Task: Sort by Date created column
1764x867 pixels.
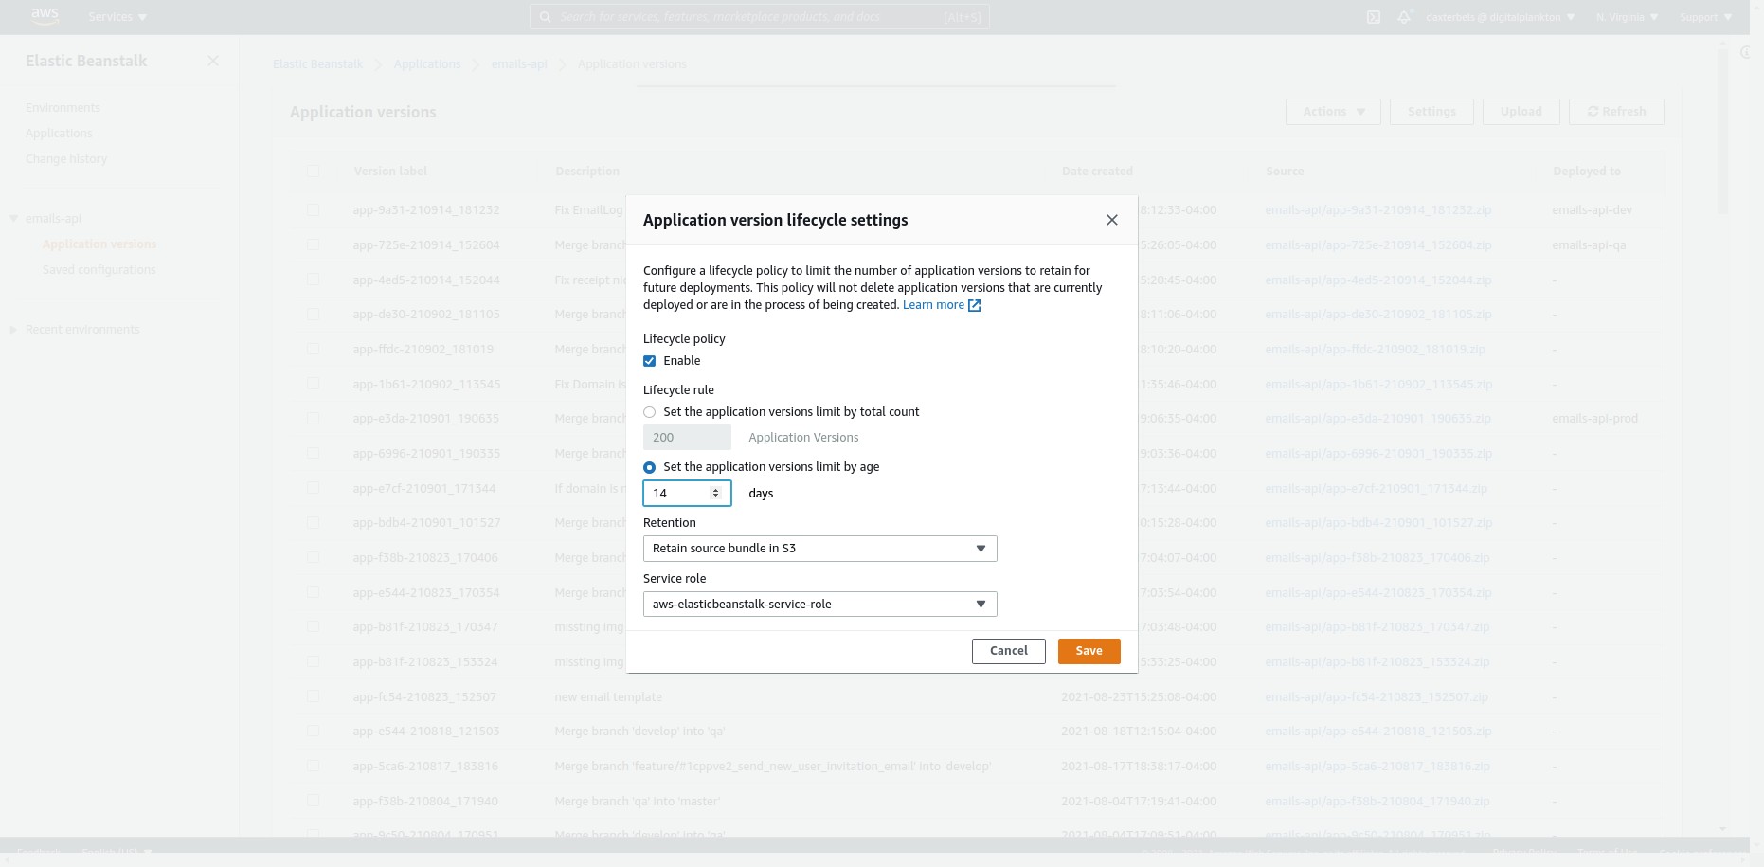Action: point(1097,172)
